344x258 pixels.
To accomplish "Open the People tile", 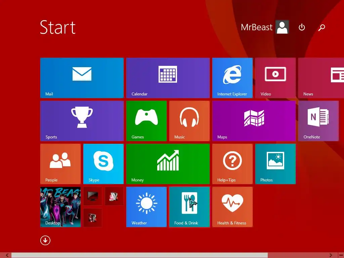I will 60,164.
